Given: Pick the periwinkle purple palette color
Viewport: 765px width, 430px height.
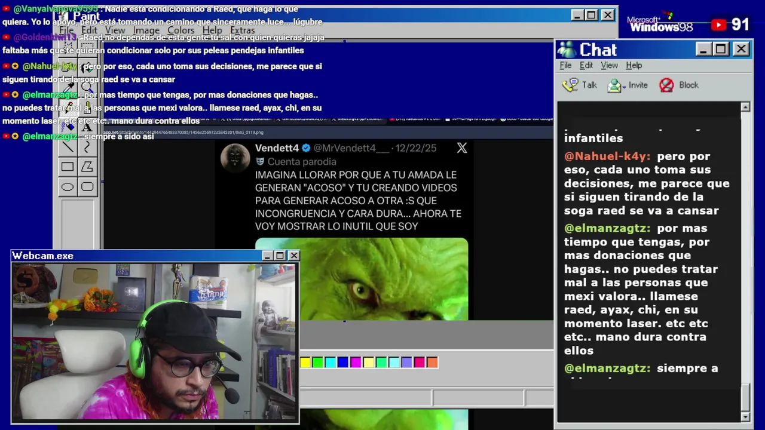Looking at the screenshot, I should coord(406,362).
